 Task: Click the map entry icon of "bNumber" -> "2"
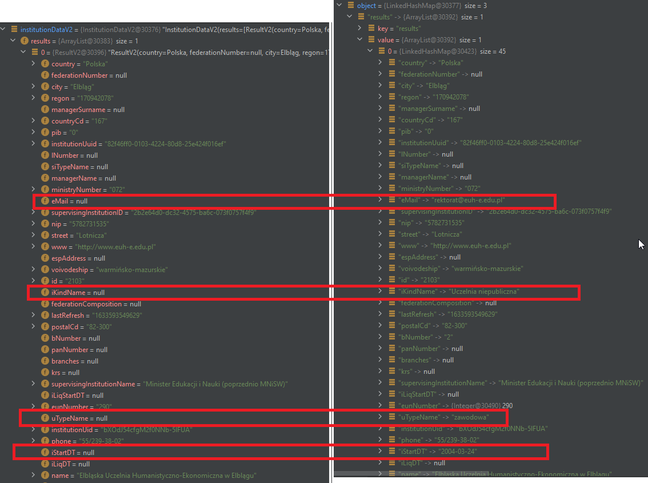pyautogui.click(x=392, y=337)
